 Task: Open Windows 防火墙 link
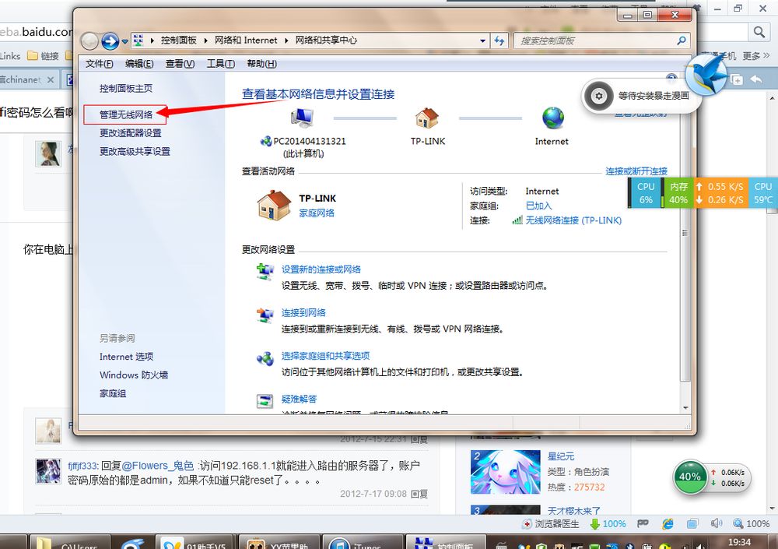pyautogui.click(x=134, y=375)
